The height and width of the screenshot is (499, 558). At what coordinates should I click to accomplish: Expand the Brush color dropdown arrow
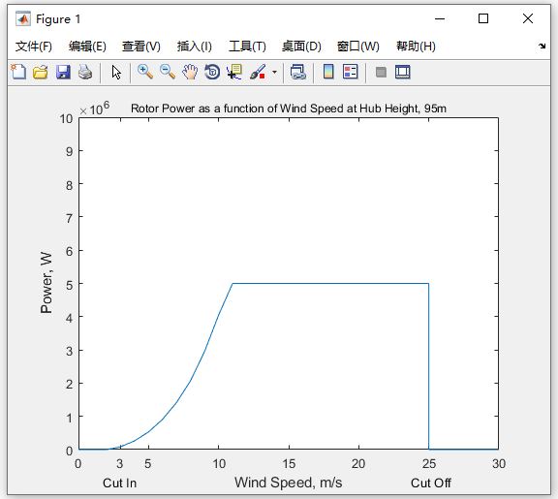[274, 72]
